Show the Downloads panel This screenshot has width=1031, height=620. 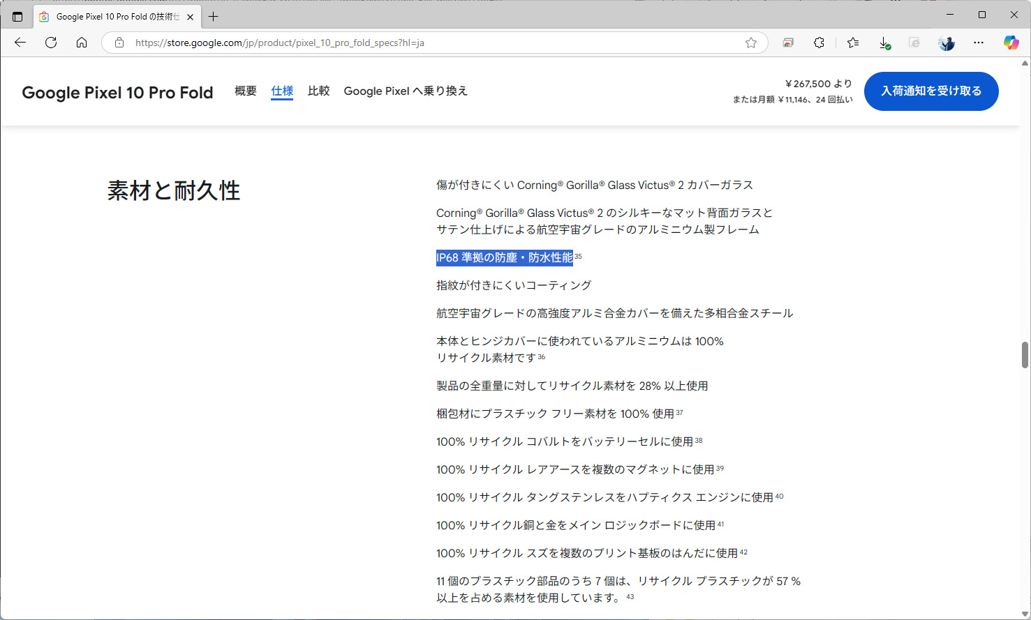click(x=884, y=43)
